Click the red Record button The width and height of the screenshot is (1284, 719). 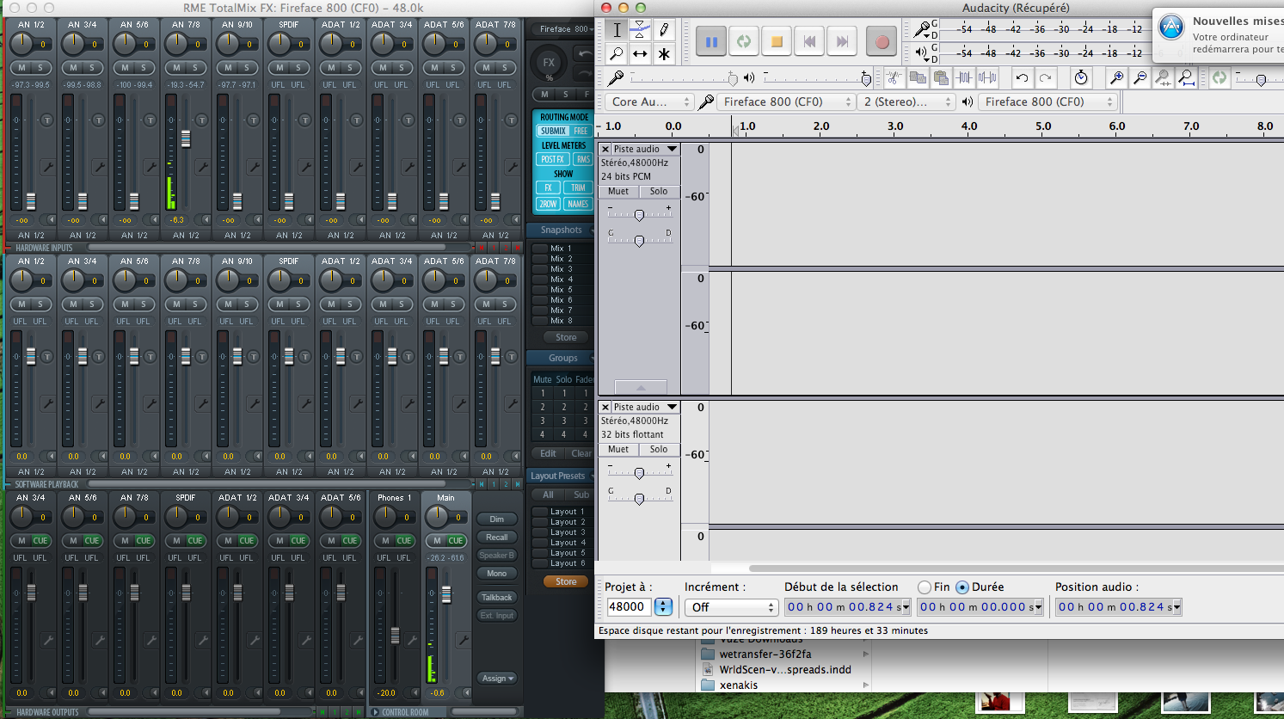(882, 41)
